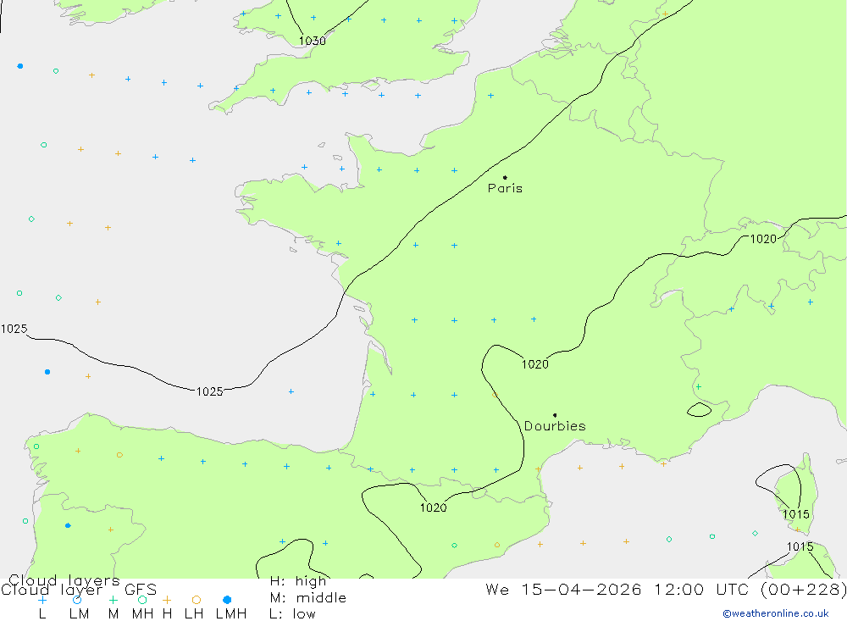Screen dimensions: 847x621
Task: Click the "1020" isobar label over the Pyrenees
Action: pos(433,507)
